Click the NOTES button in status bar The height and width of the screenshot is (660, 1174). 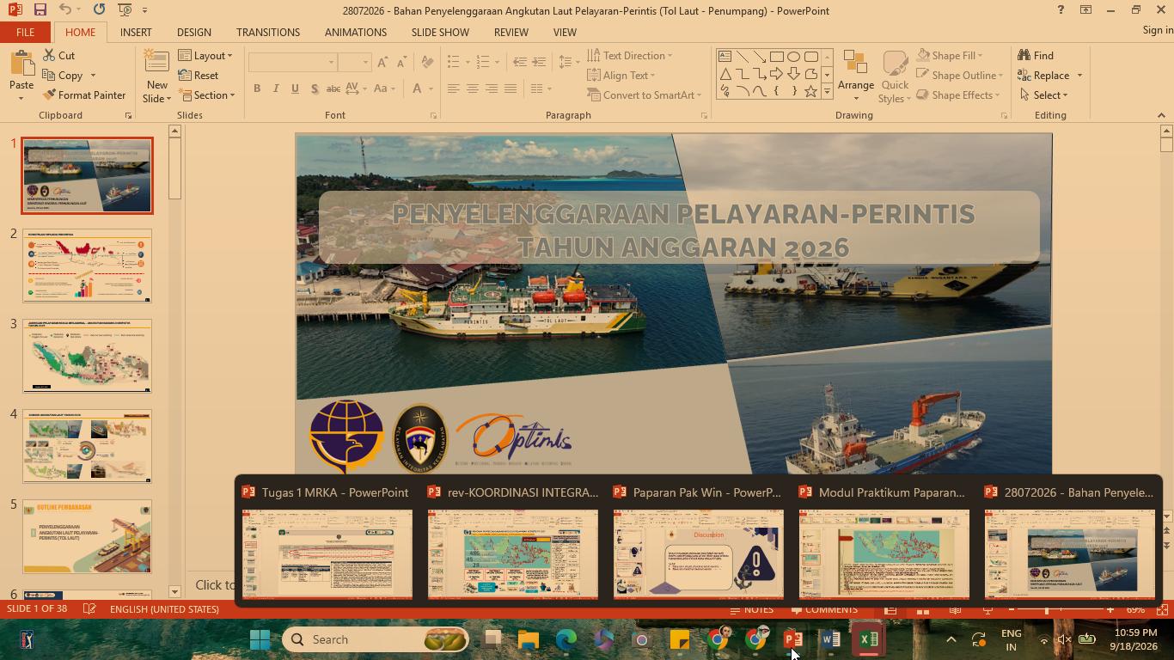(751, 609)
